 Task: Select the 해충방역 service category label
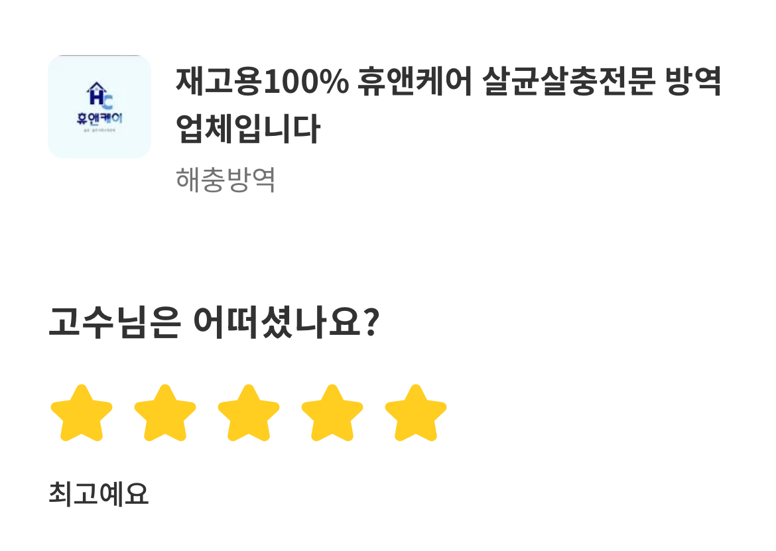(226, 180)
